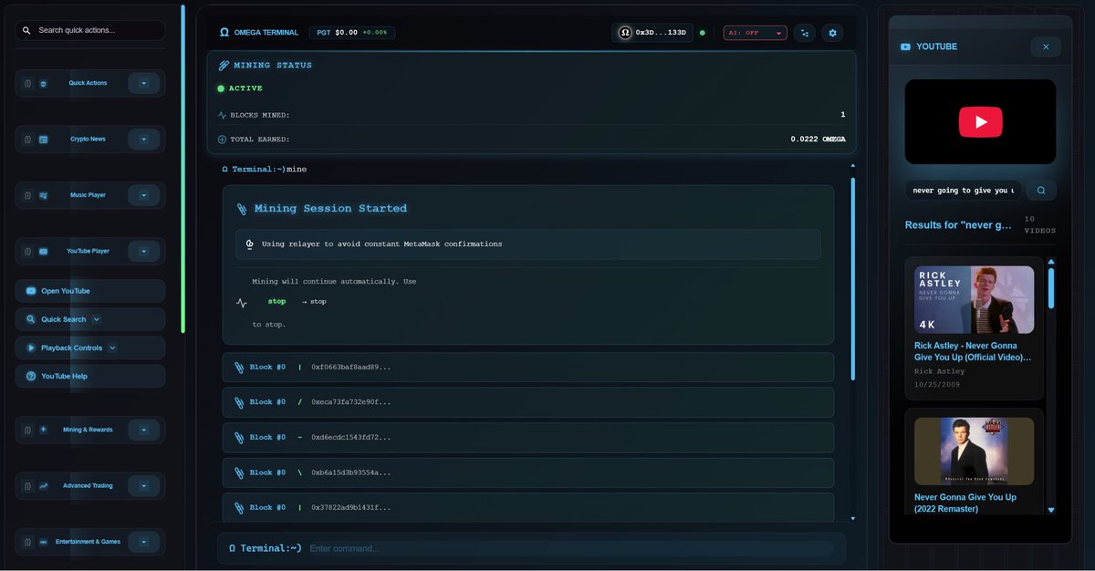This screenshot has width=1095, height=571.
Task: Close the YouTube side panel
Action: (x=1046, y=47)
